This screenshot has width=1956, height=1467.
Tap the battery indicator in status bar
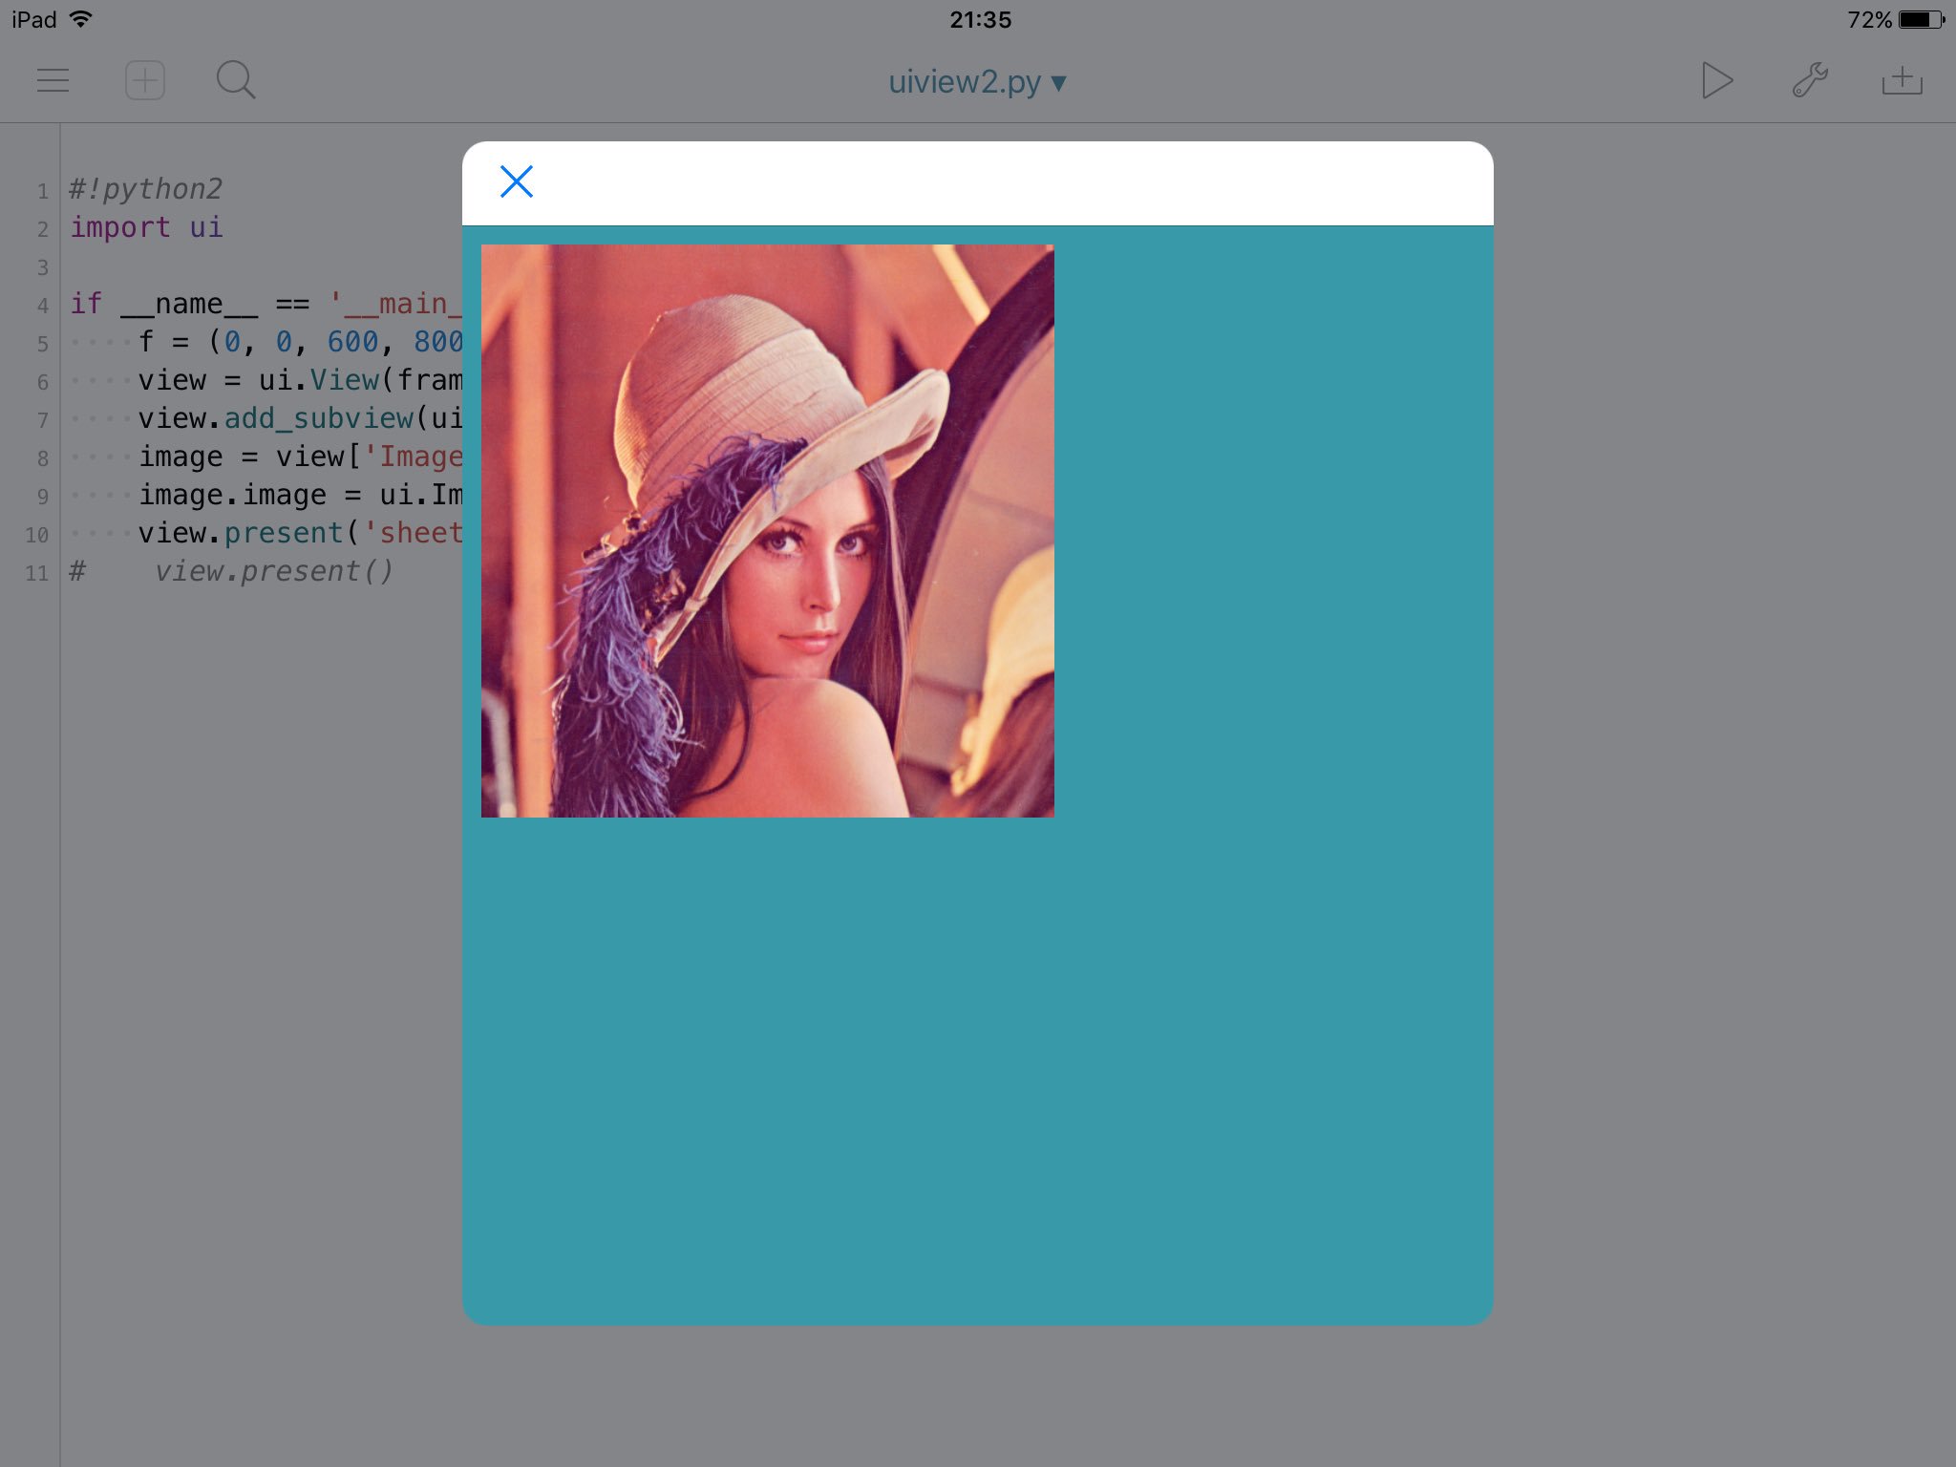click(1922, 19)
